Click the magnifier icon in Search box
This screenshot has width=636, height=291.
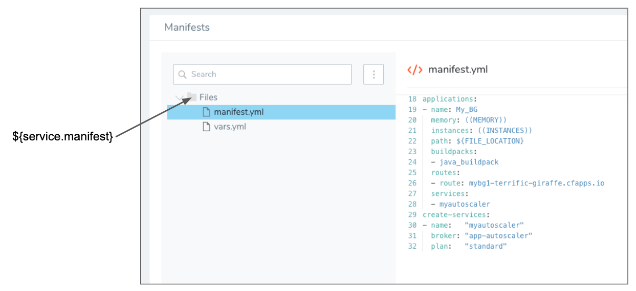182,75
